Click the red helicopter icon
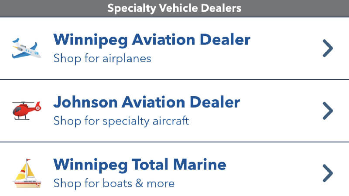349x196 pixels. tap(26, 110)
